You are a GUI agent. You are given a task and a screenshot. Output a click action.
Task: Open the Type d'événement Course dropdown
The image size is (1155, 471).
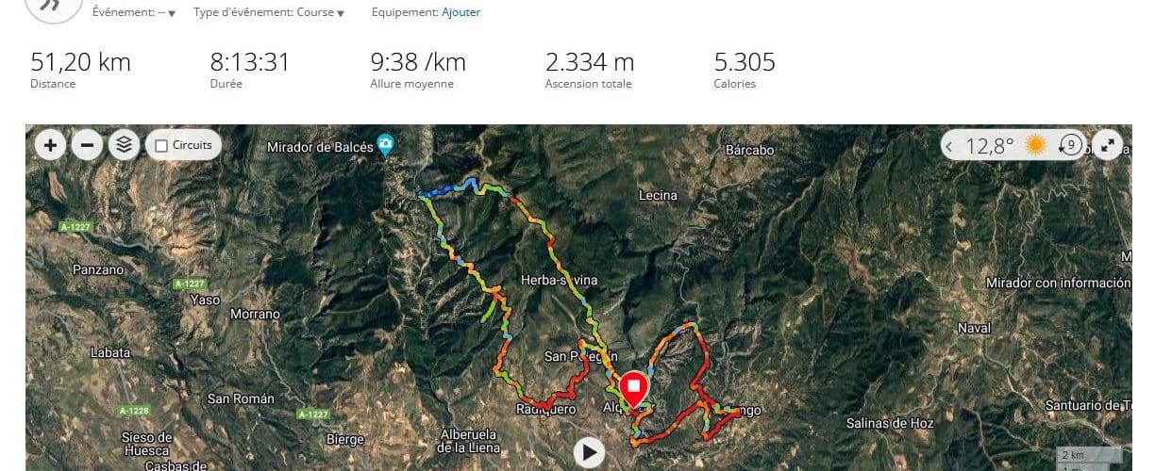tap(269, 12)
